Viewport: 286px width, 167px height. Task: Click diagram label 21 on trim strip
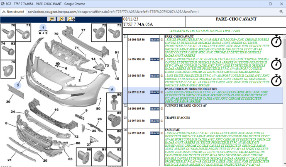coord(10,160)
